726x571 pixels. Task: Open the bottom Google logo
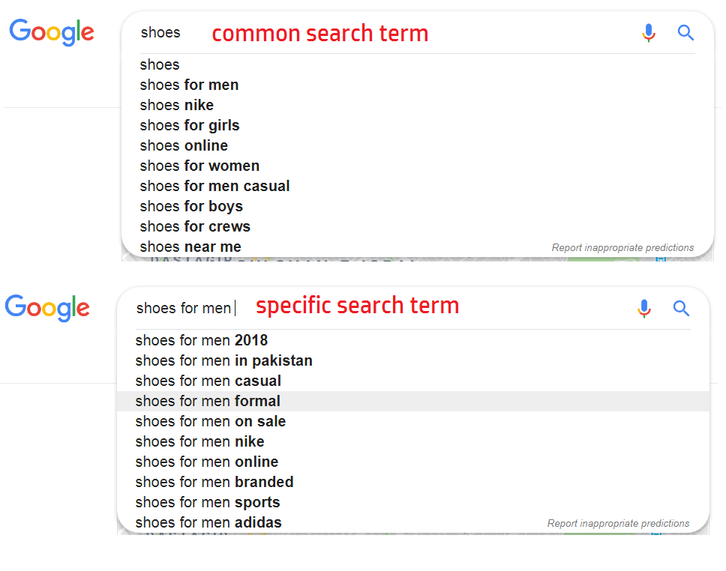click(47, 308)
